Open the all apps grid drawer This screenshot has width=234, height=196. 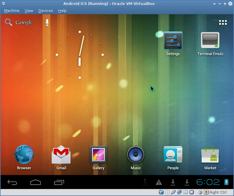point(223,22)
